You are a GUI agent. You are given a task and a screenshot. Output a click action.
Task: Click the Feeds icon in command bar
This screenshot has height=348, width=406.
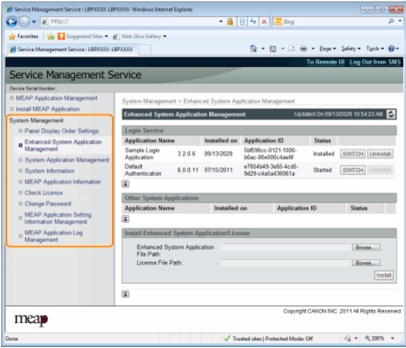coord(273,49)
